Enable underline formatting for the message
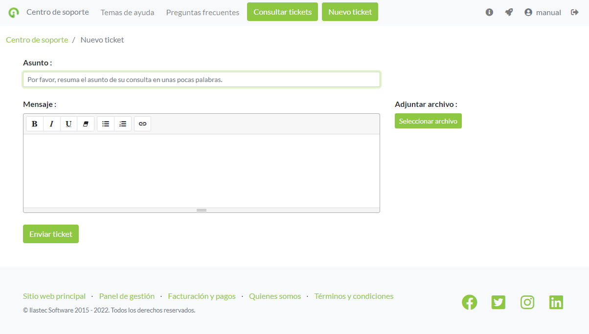The image size is (589, 334). point(68,124)
